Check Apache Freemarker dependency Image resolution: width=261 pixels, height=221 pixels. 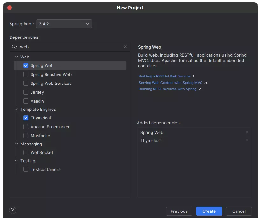[x=26, y=127]
